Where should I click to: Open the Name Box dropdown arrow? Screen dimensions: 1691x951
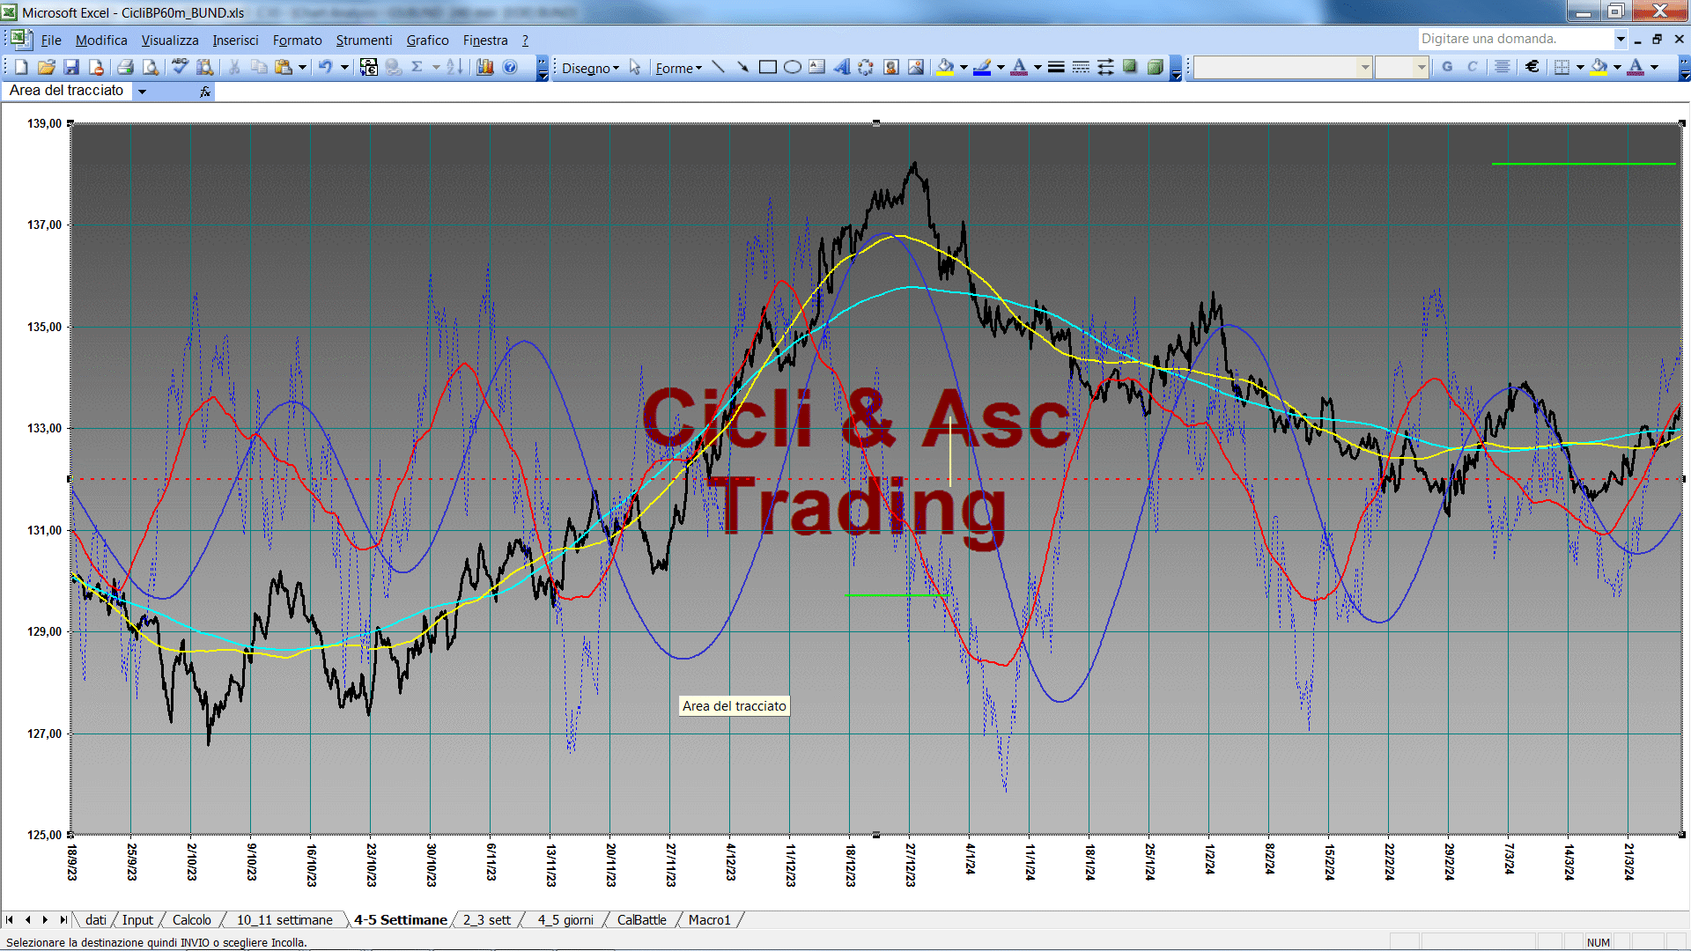tap(142, 91)
